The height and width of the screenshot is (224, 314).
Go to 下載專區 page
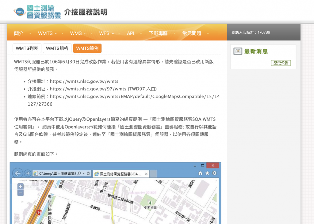[x=158, y=33]
